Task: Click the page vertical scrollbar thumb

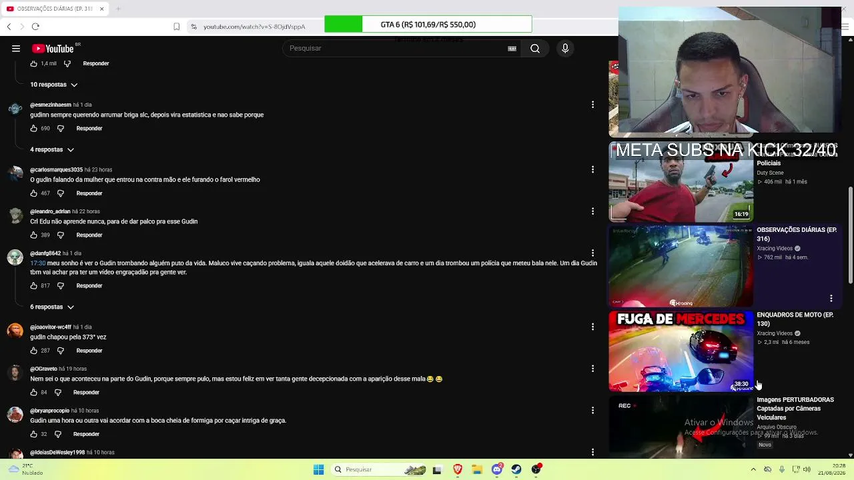Action: click(850, 235)
